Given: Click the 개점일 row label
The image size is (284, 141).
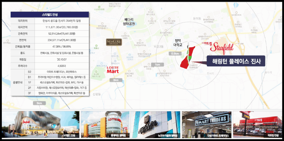Looking at the screenshot, I should [x=23, y=59].
